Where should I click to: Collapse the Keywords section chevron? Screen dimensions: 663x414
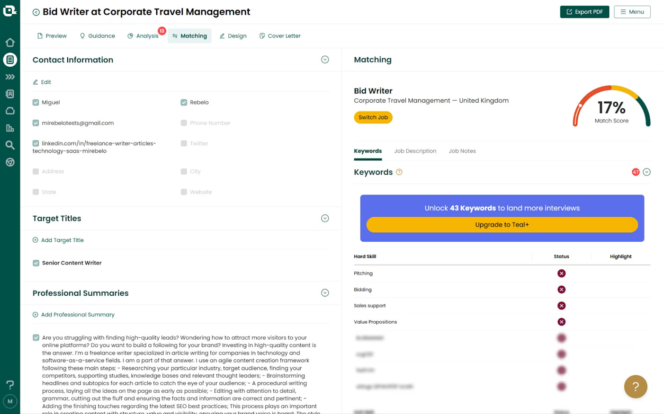tap(646, 172)
